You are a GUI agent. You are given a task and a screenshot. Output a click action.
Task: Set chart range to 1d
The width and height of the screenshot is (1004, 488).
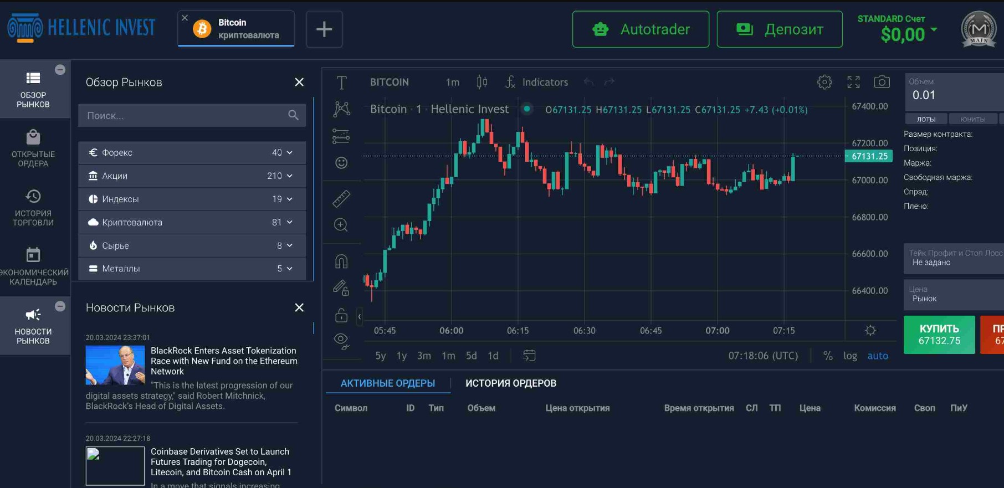tap(493, 356)
